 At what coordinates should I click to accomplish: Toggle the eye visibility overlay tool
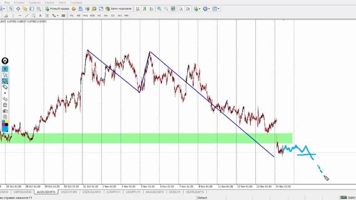(5, 69)
